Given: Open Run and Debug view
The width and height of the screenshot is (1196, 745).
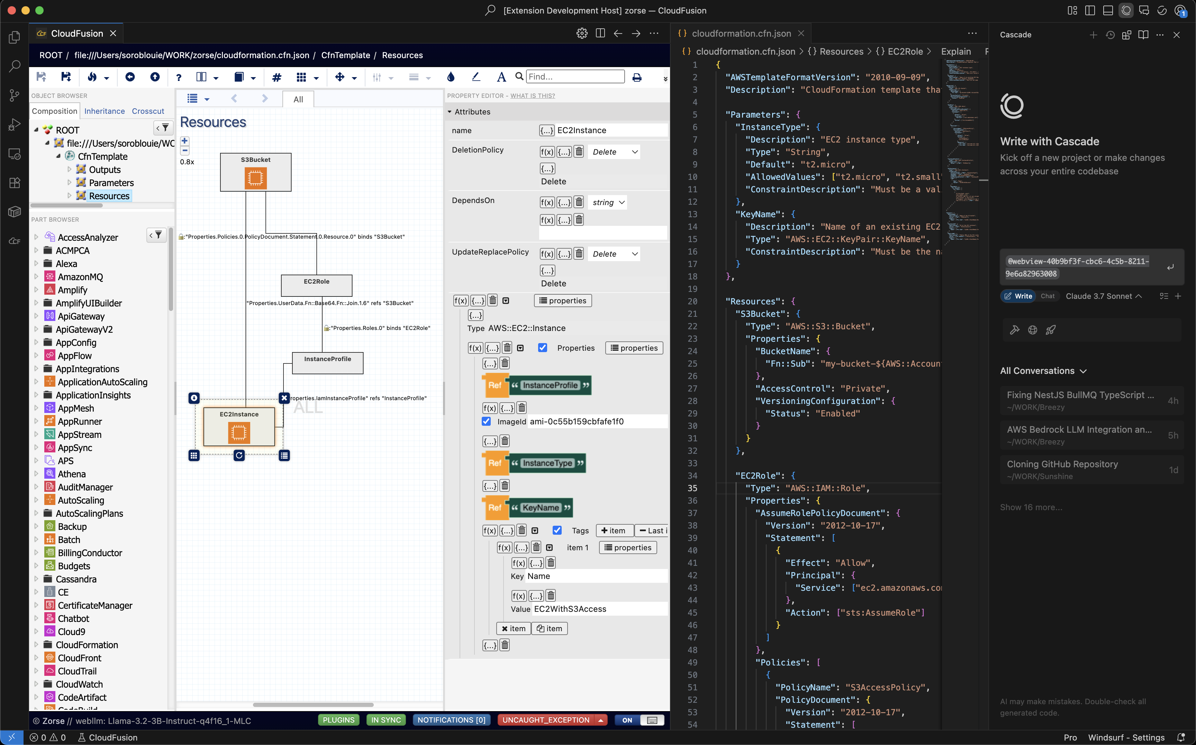Looking at the screenshot, I should pyautogui.click(x=15, y=124).
